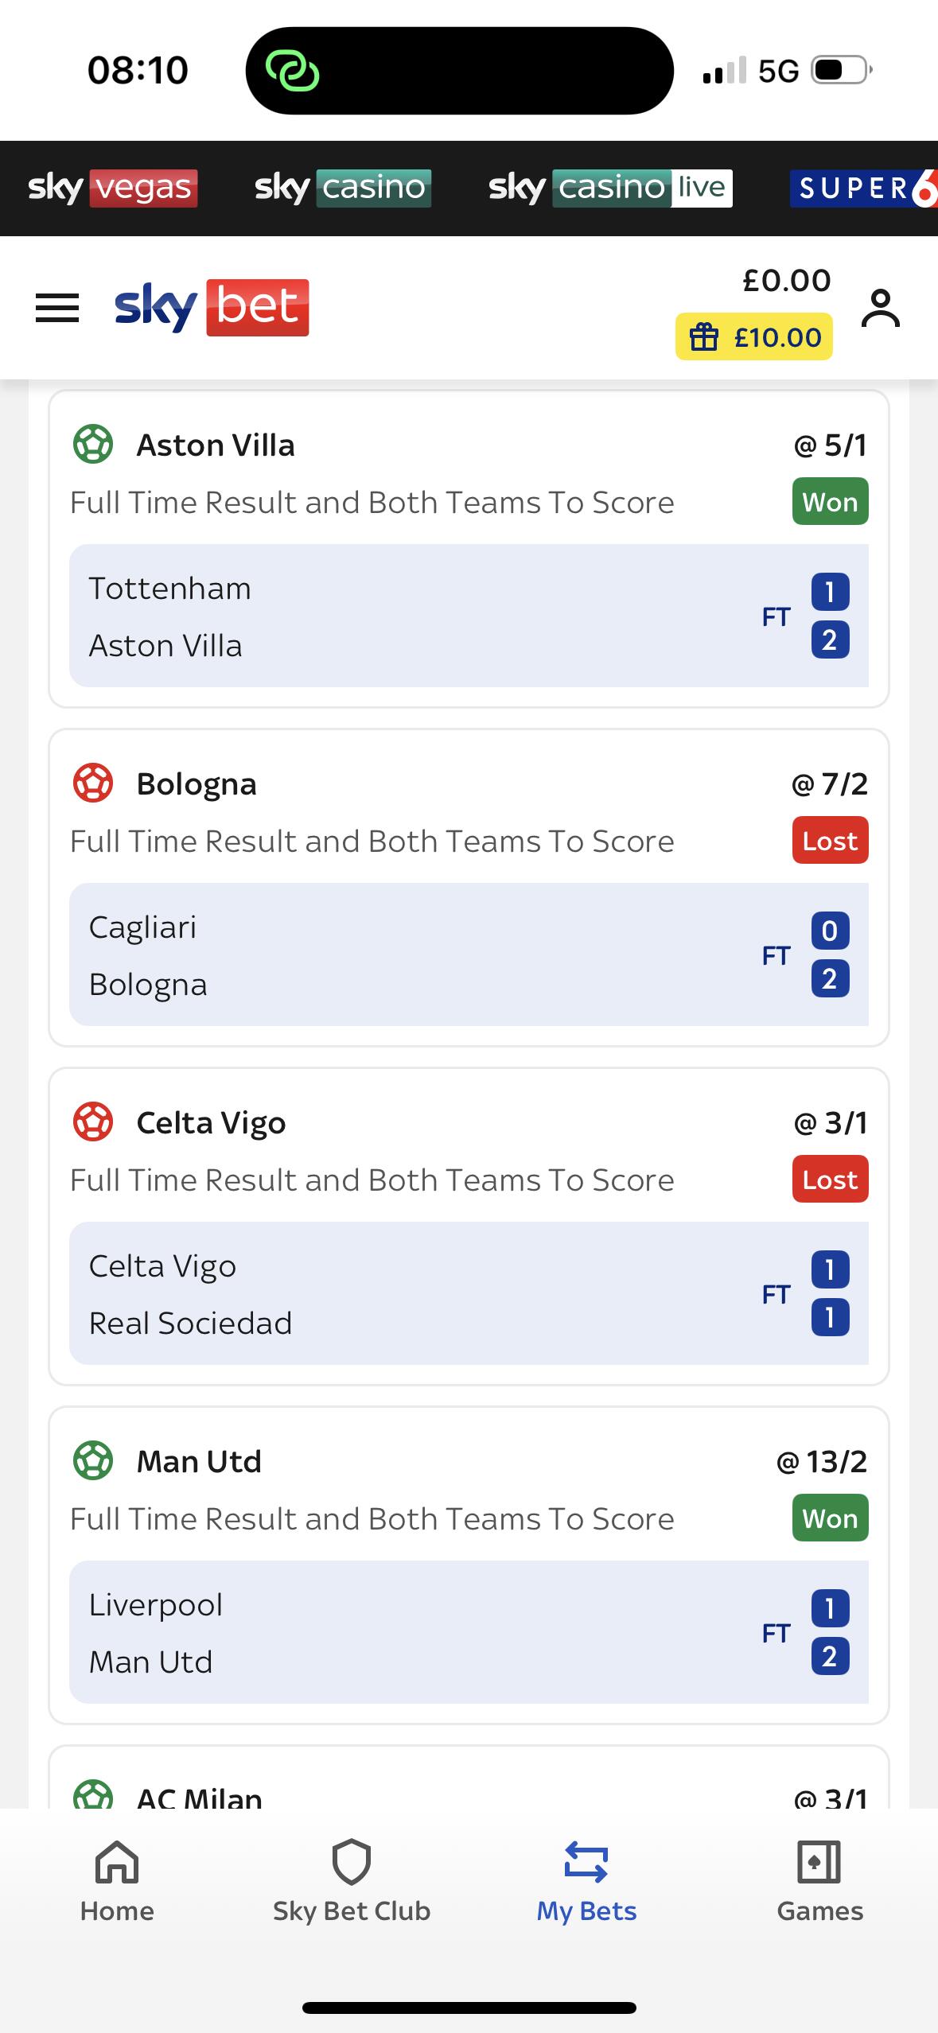Select the My Bets tab
This screenshot has width=938, height=2033.
tap(586, 1881)
